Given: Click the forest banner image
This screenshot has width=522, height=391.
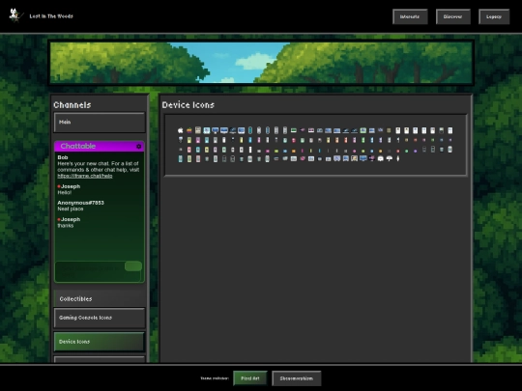Looking at the screenshot, I should click(261, 63).
